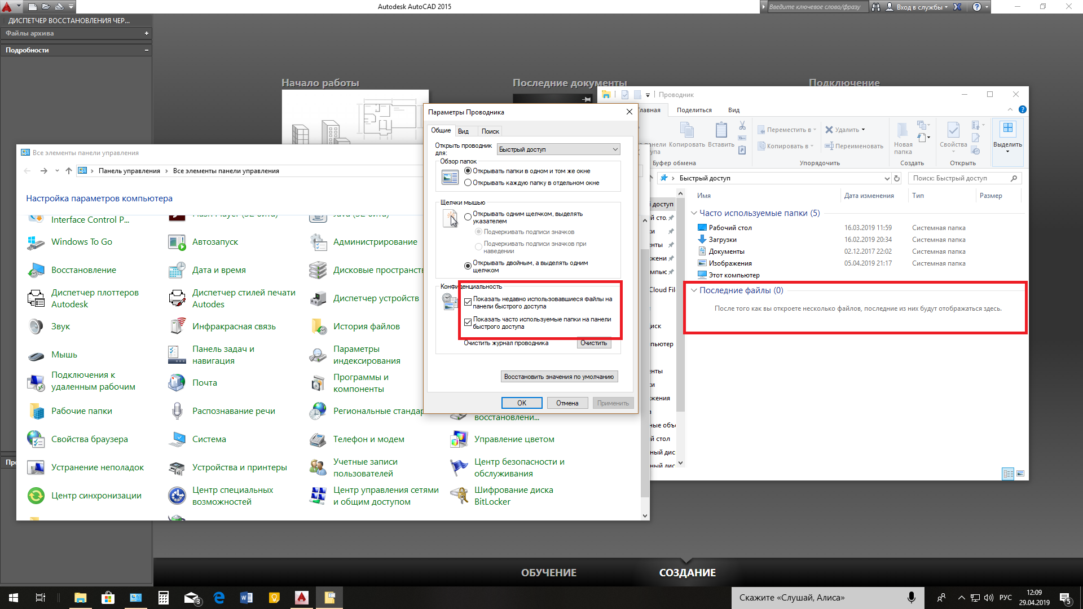
Task: Switch to 'Вид' tab in folder options
Action: point(463,131)
